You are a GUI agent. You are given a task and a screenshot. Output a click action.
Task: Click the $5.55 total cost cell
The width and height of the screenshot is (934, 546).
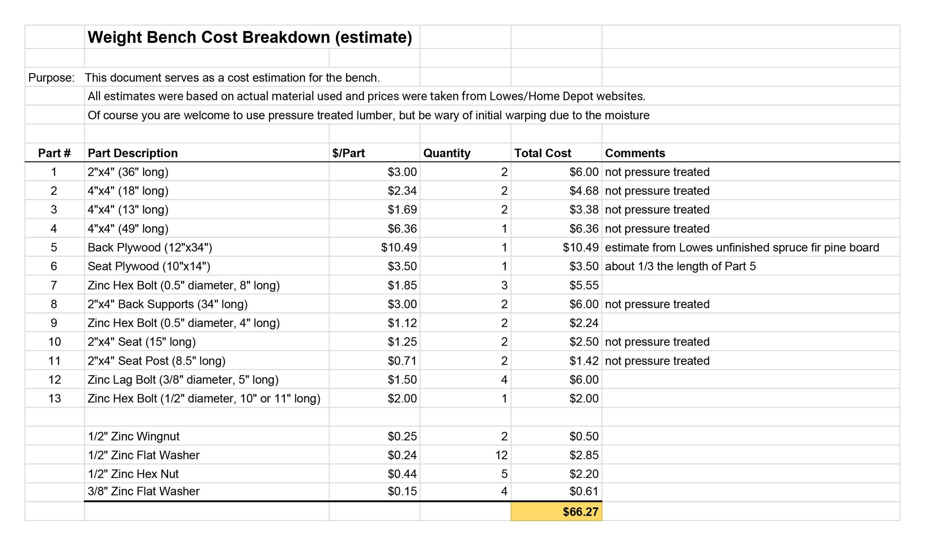(x=584, y=285)
